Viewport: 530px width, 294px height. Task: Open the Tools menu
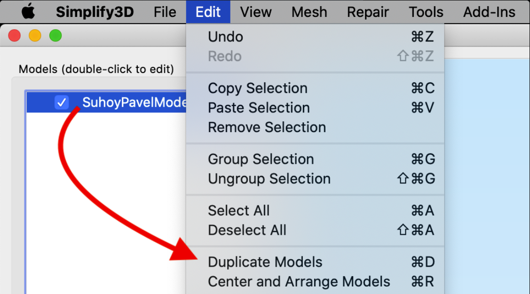(x=426, y=12)
